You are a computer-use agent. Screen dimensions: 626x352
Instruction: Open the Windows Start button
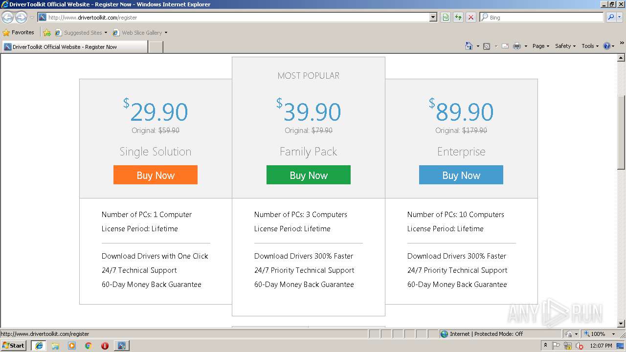[x=14, y=345]
